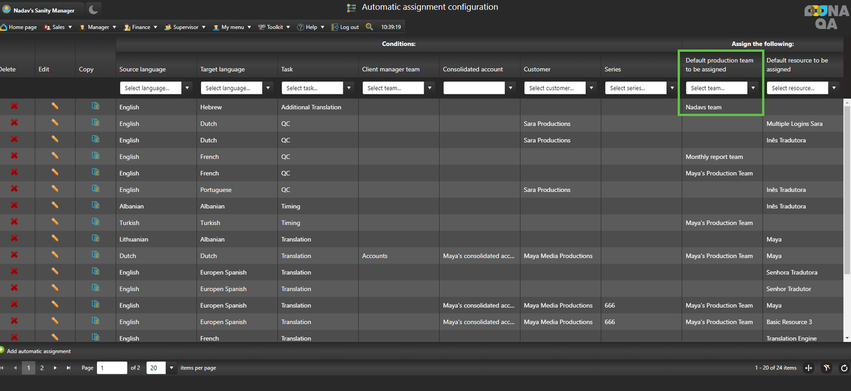Click Add automatic assignment
Image resolution: width=851 pixels, height=391 pixels.
[x=38, y=351]
